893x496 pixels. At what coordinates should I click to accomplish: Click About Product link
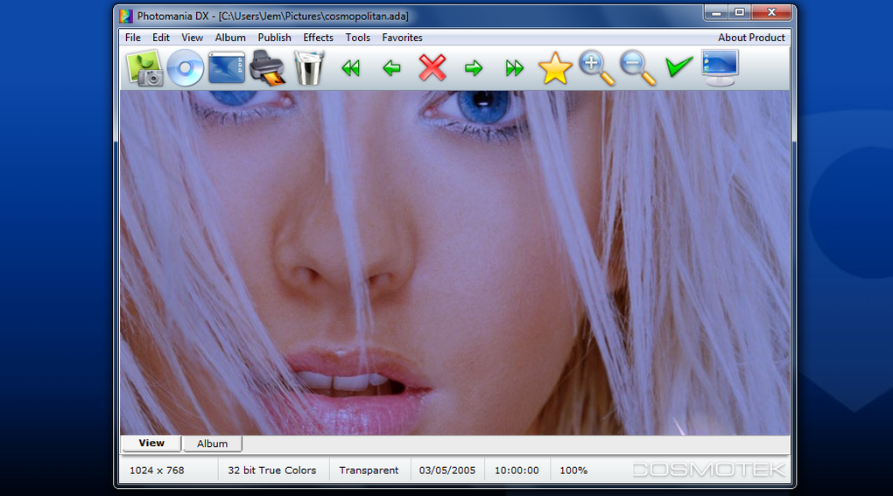click(751, 38)
